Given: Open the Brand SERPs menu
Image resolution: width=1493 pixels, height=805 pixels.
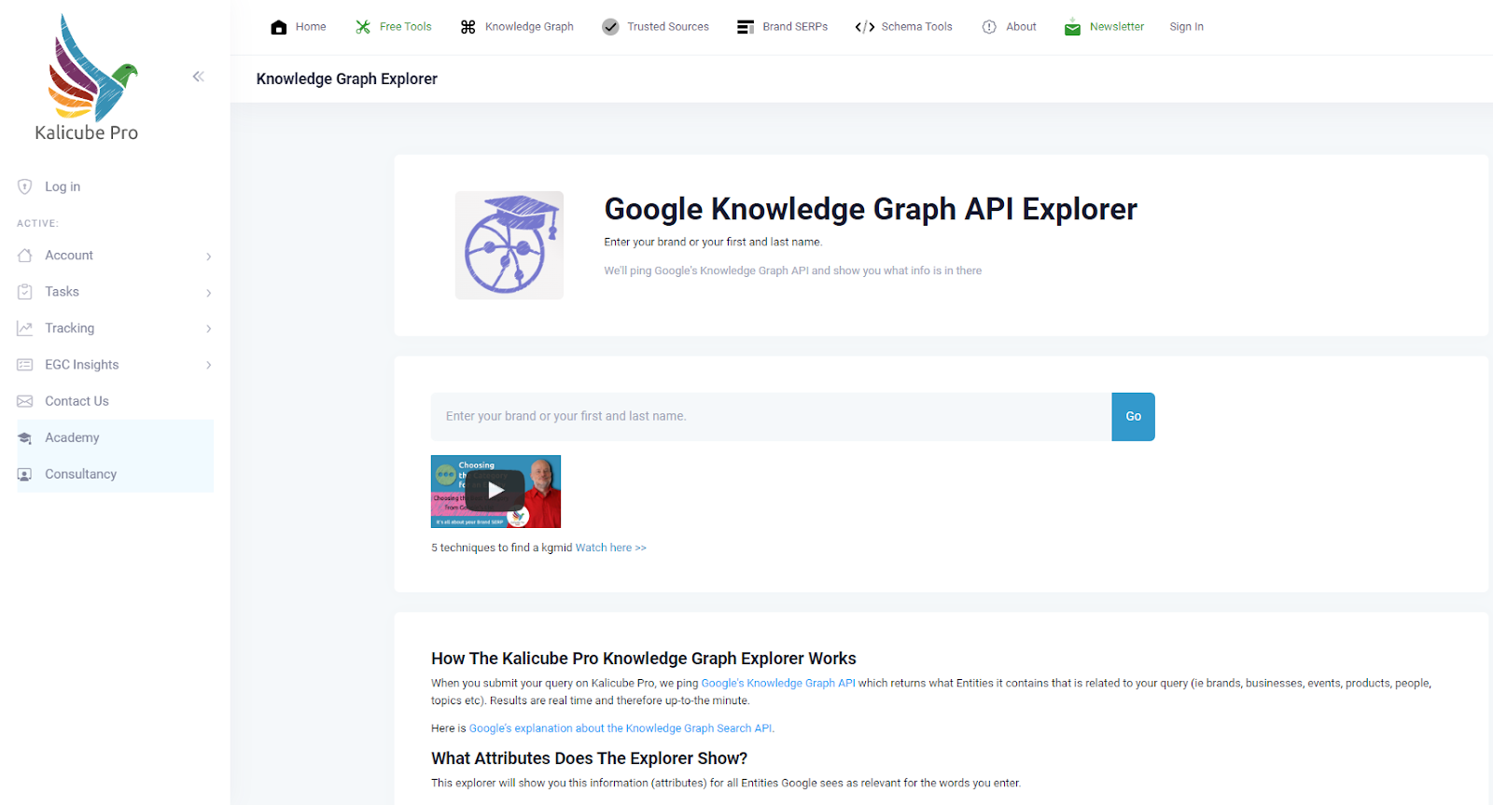Looking at the screenshot, I should coord(795,27).
